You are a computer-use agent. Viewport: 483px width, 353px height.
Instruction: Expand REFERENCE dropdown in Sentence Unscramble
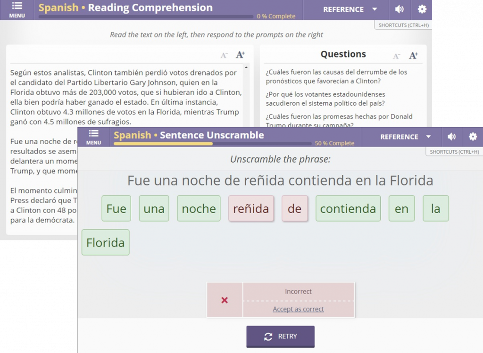click(x=406, y=137)
